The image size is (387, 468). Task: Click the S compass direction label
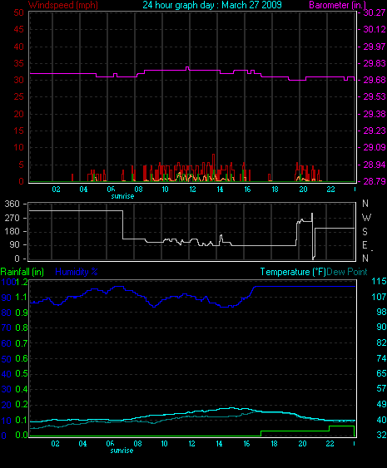pos(365,232)
